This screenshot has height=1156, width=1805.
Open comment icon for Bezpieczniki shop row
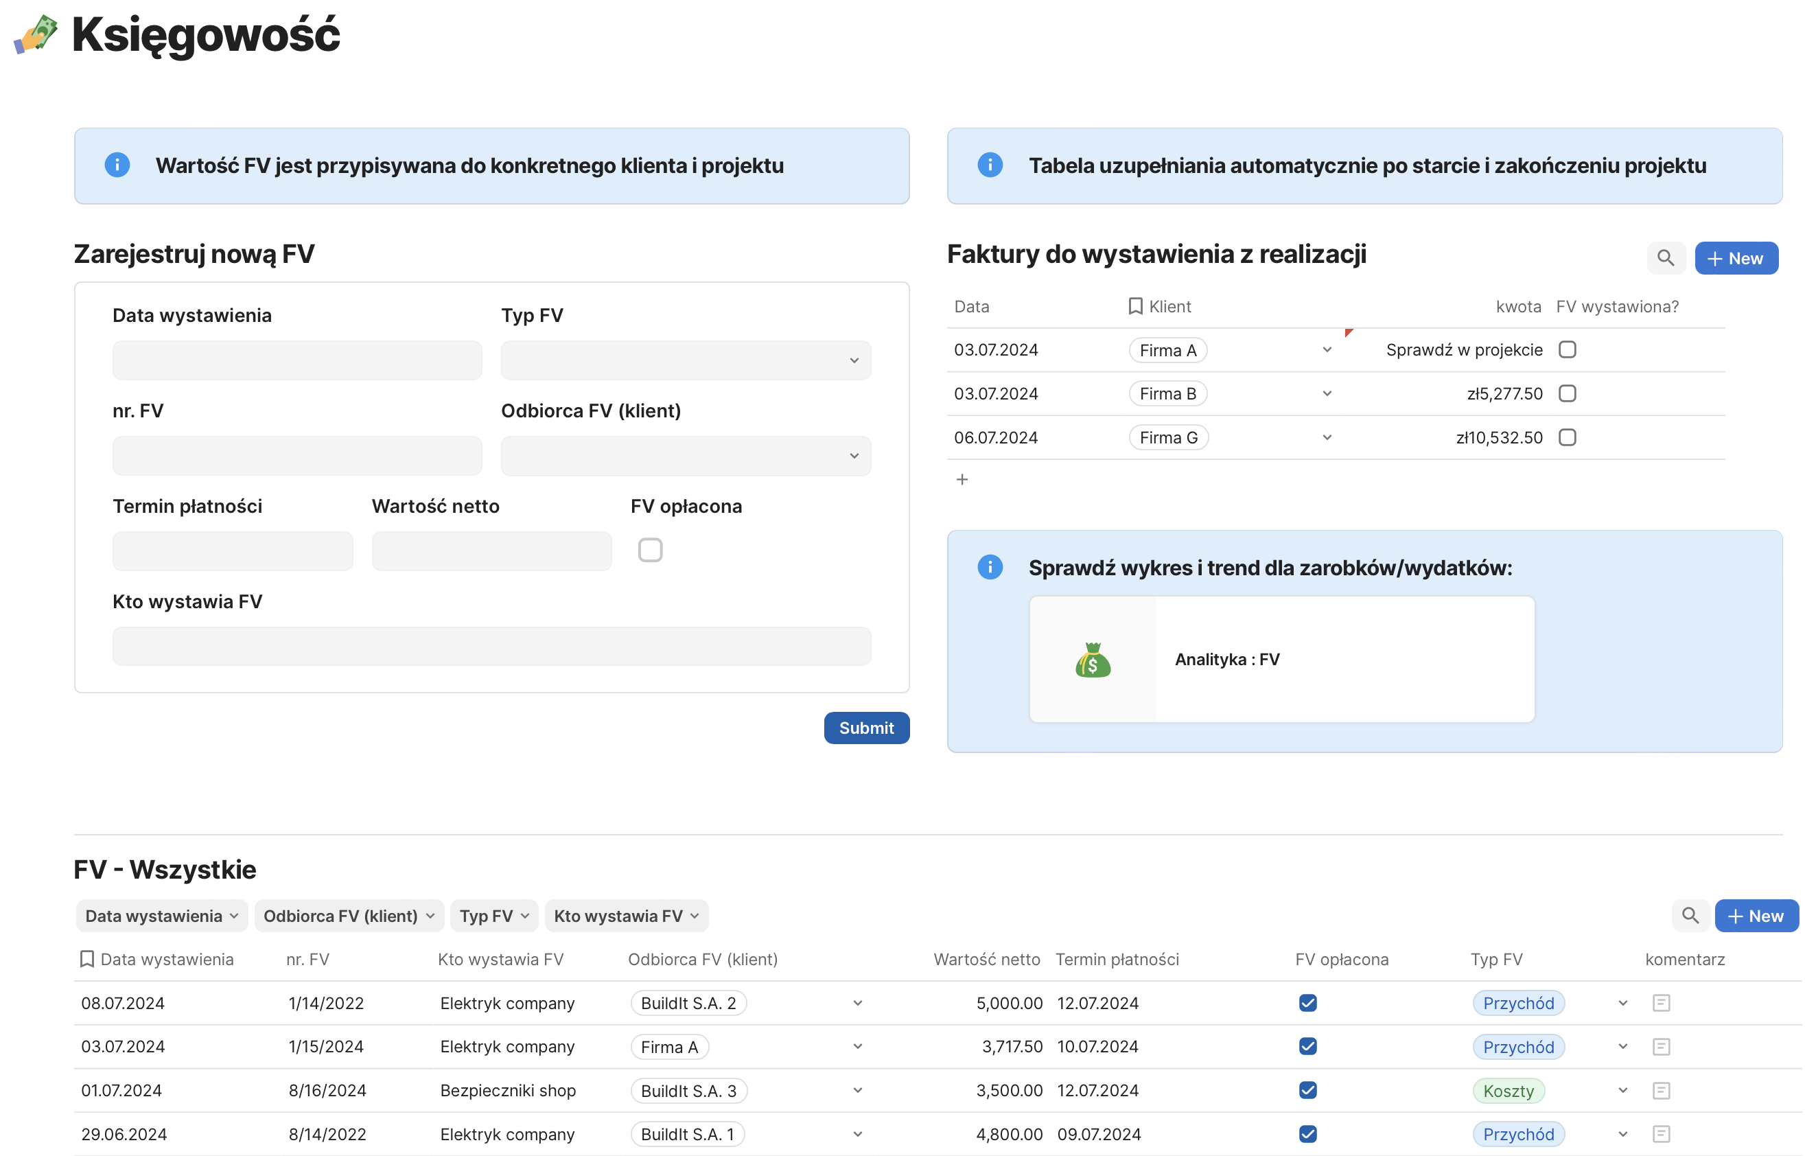1660,1090
